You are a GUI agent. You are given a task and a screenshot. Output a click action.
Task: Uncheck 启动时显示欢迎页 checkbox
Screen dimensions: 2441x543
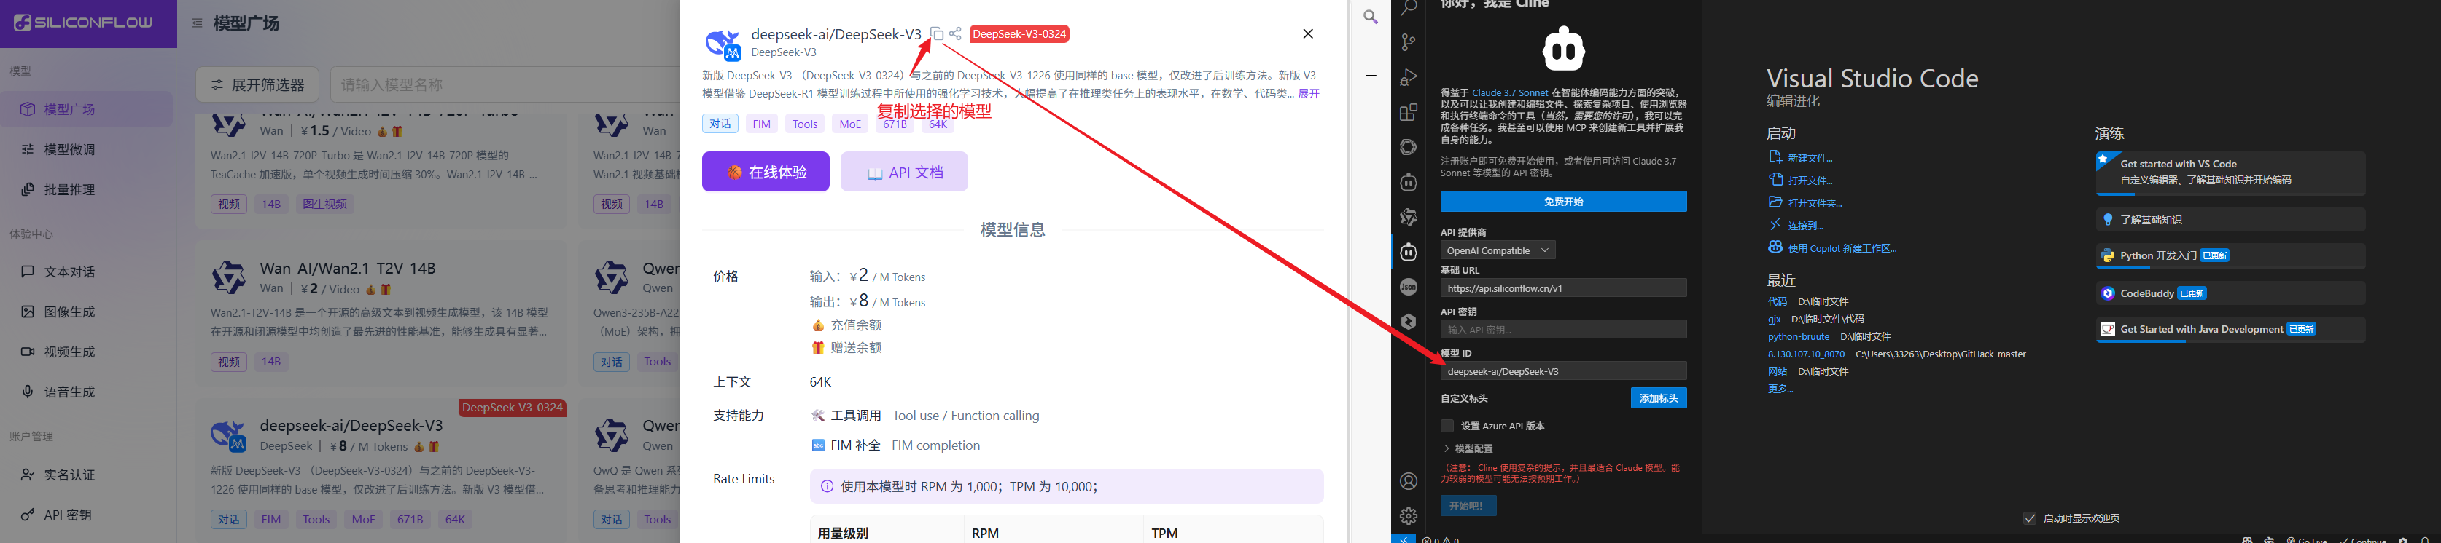2030,518
